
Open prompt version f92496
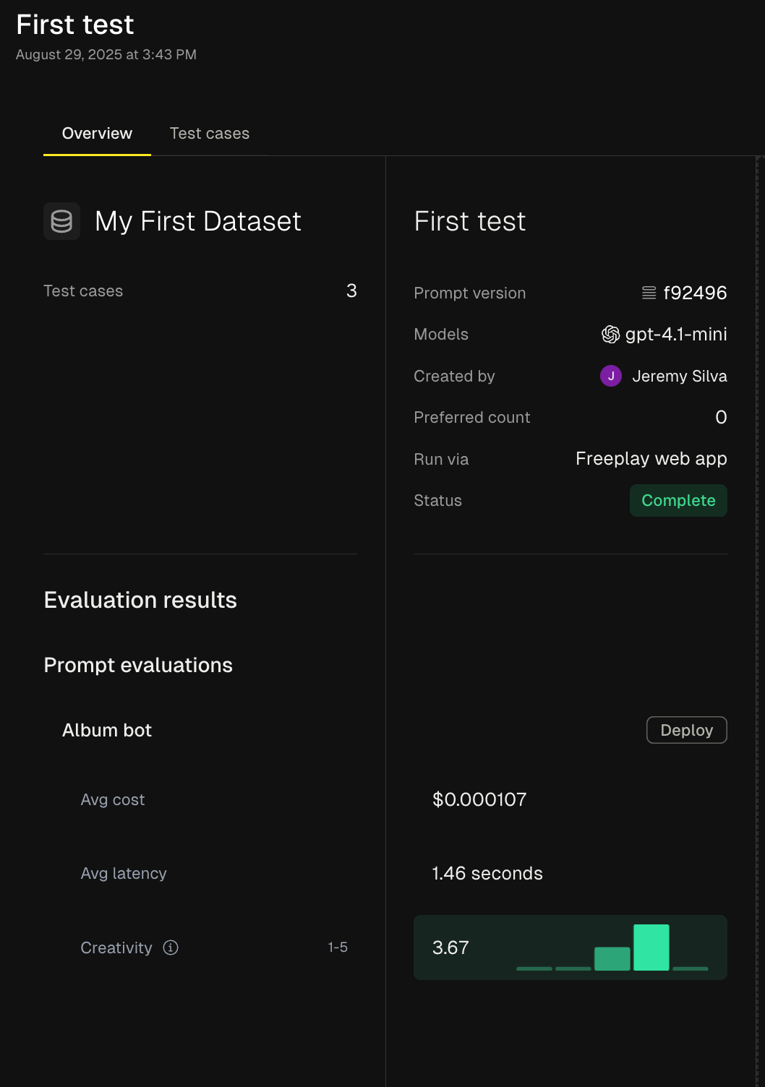(x=695, y=293)
